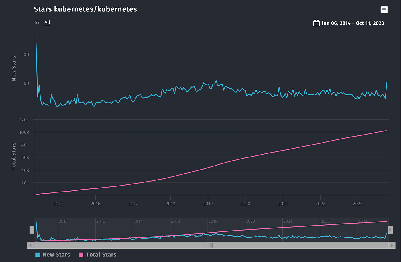Toggle the Total Stars legend series
Image resolution: width=401 pixels, height=262 pixels.
pos(97,255)
